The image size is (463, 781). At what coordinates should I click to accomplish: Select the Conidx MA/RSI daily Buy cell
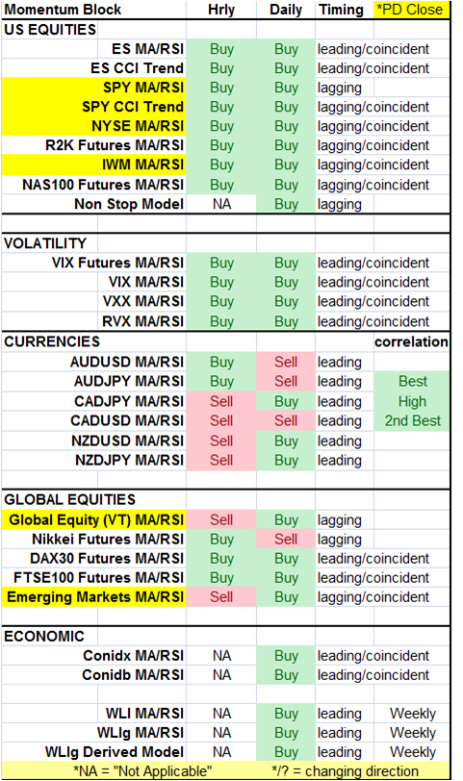point(286,656)
